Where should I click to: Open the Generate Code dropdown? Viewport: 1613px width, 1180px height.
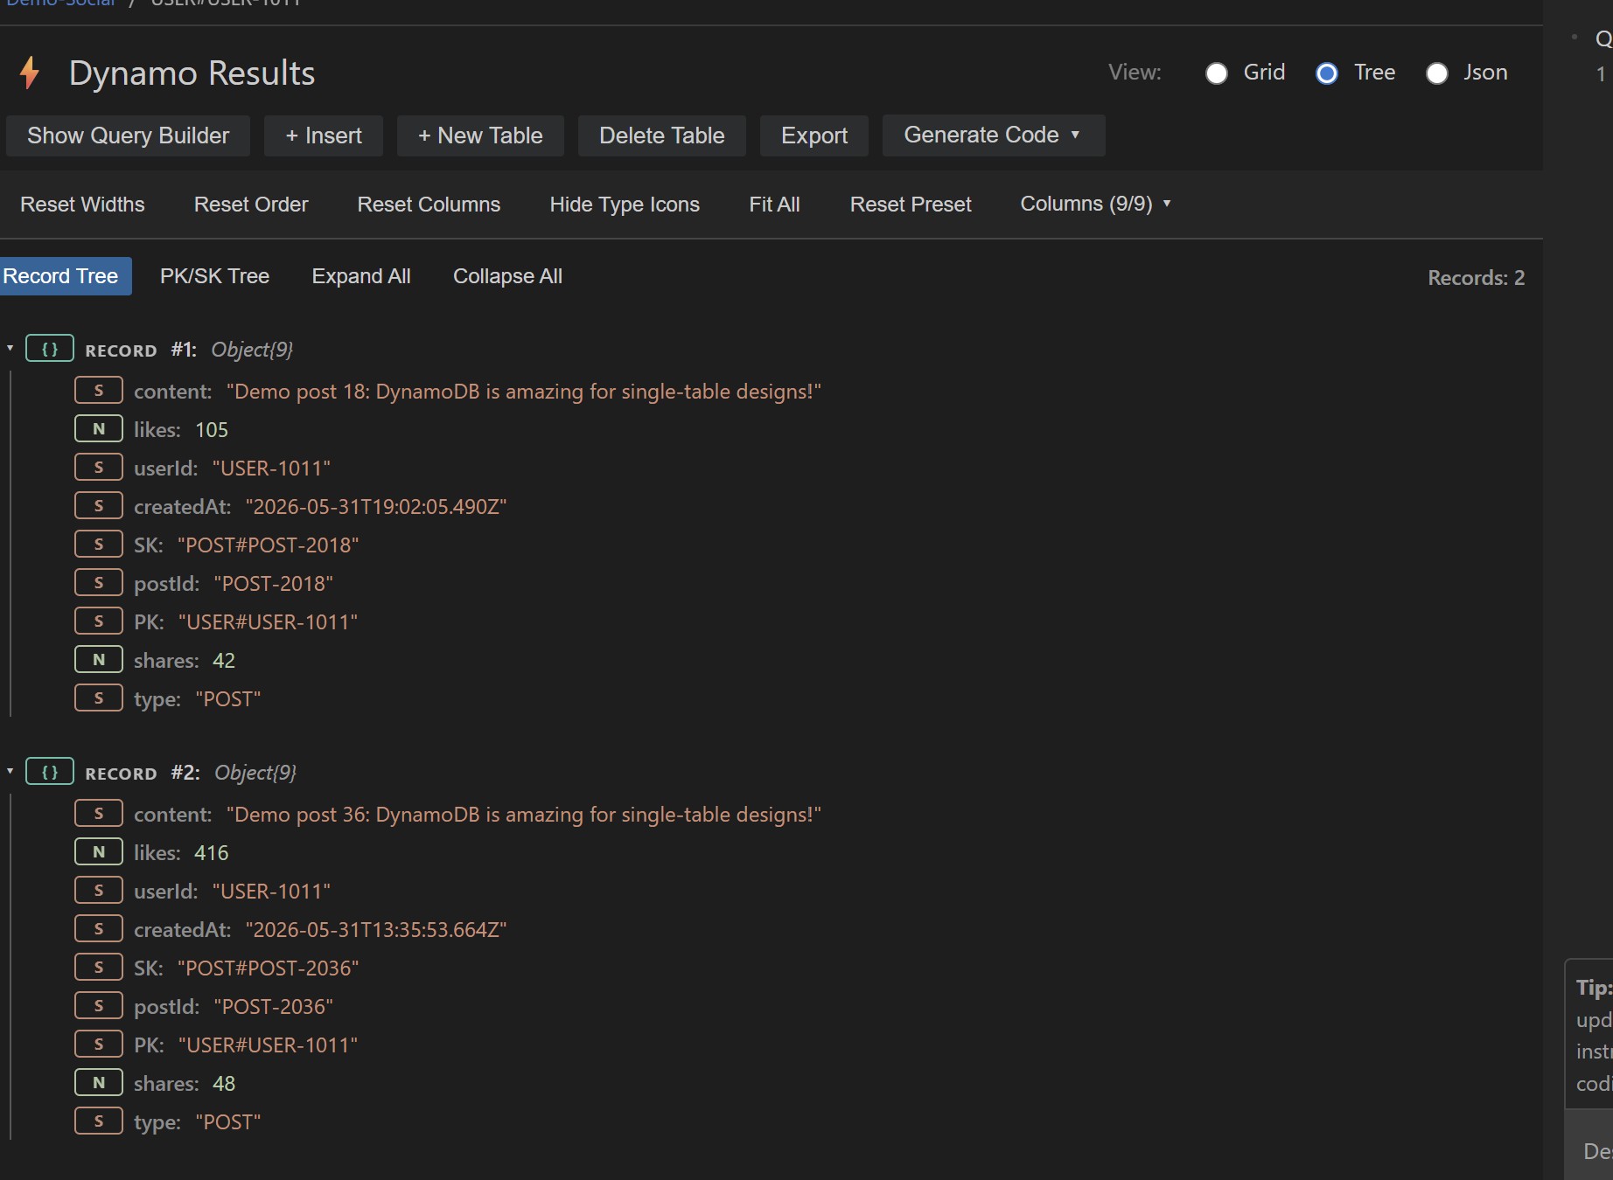pos(994,135)
